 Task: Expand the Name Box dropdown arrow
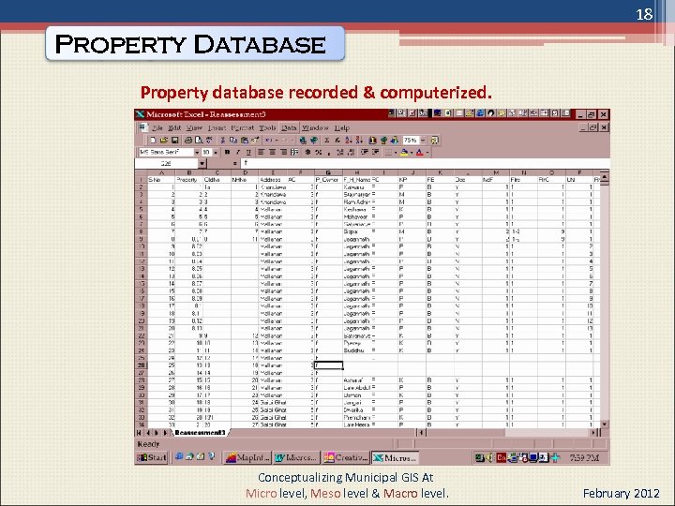pyautogui.click(x=202, y=163)
